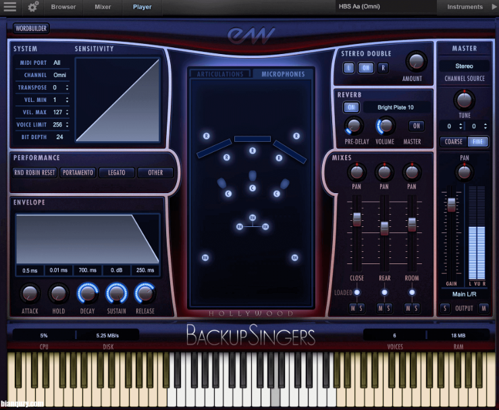Mute the Rear mix channel
This screenshot has height=410, width=499.
[381, 308]
